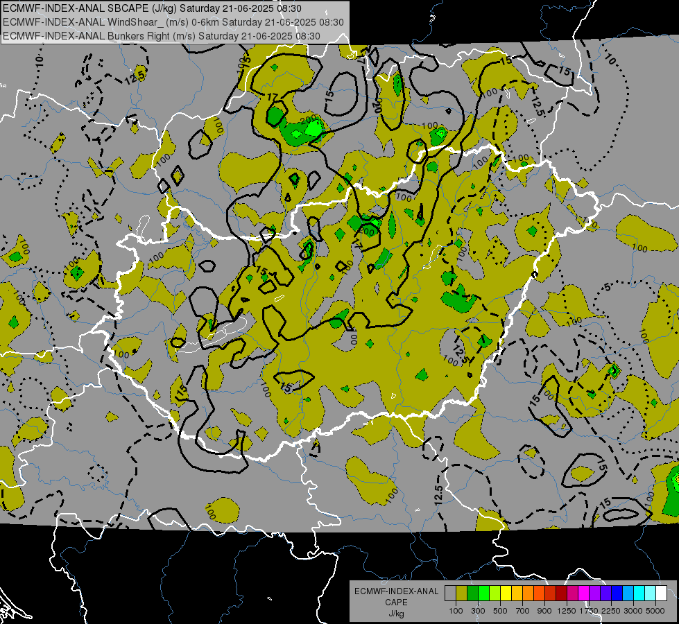Click the 100 value under the legend
The height and width of the screenshot is (624, 679).
point(456,611)
